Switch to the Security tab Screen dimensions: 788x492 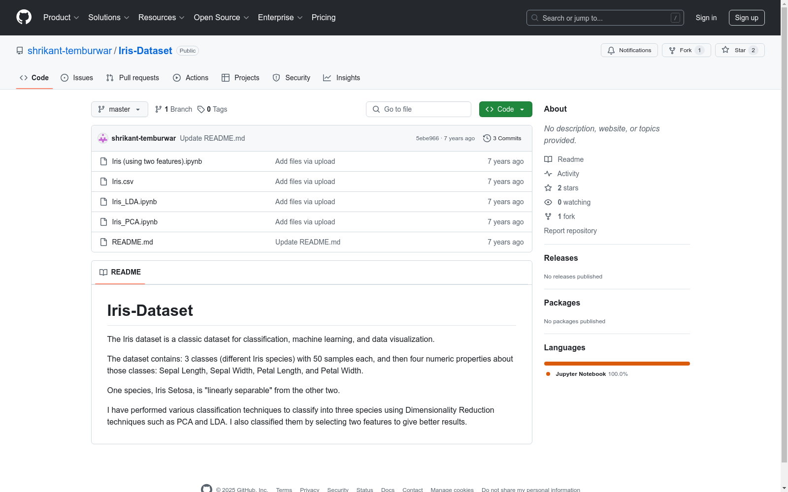tap(292, 78)
